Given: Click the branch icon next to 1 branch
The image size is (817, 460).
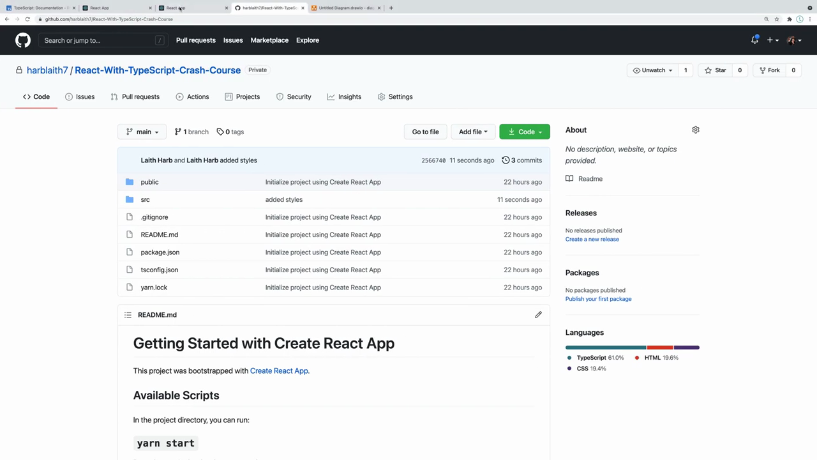Looking at the screenshot, I should (x=178, y=132).
